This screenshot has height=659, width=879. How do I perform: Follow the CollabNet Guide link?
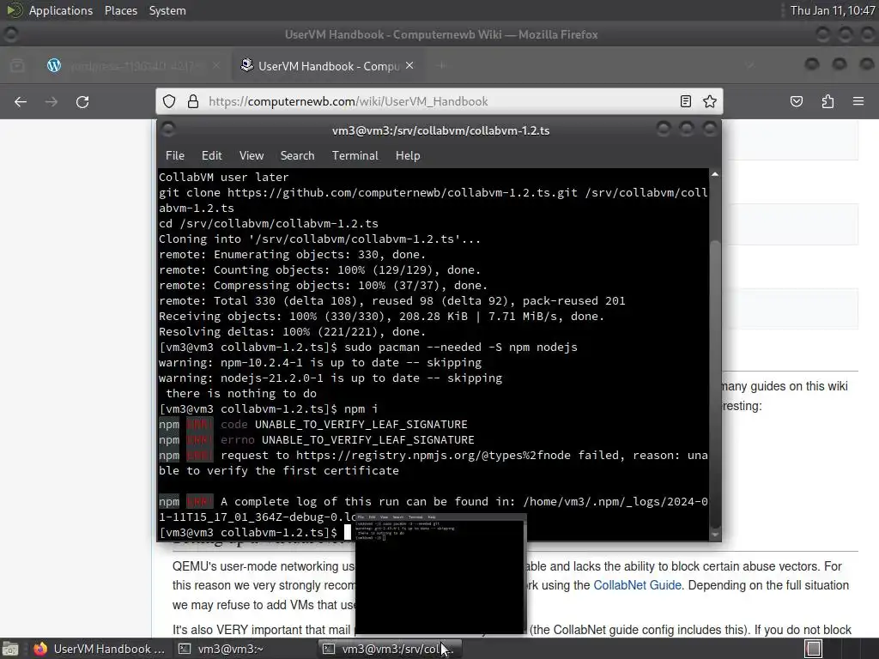[x=637, y=585]
